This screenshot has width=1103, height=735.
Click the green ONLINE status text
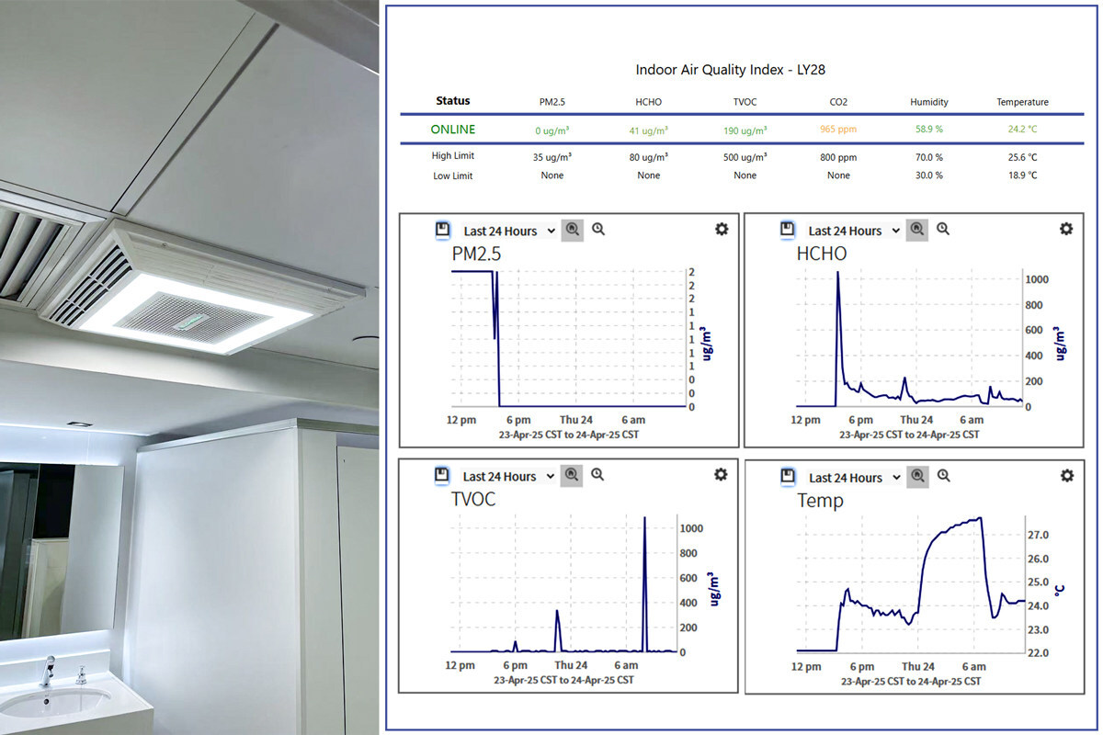pos(453,130)
